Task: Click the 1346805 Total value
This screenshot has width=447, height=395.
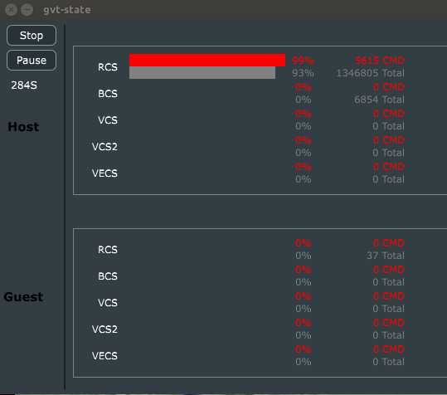Action: 371,73
